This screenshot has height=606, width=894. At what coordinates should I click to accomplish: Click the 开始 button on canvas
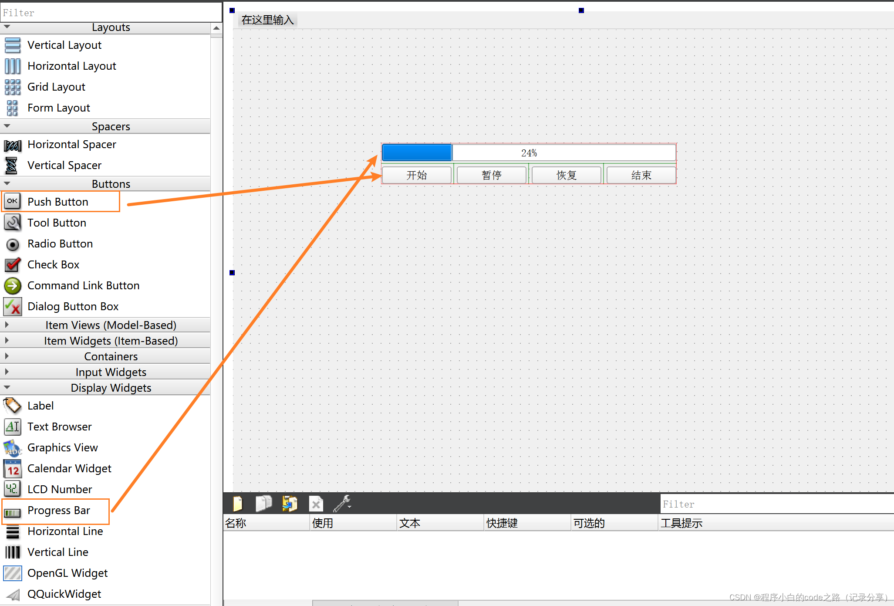coord(418,175)
